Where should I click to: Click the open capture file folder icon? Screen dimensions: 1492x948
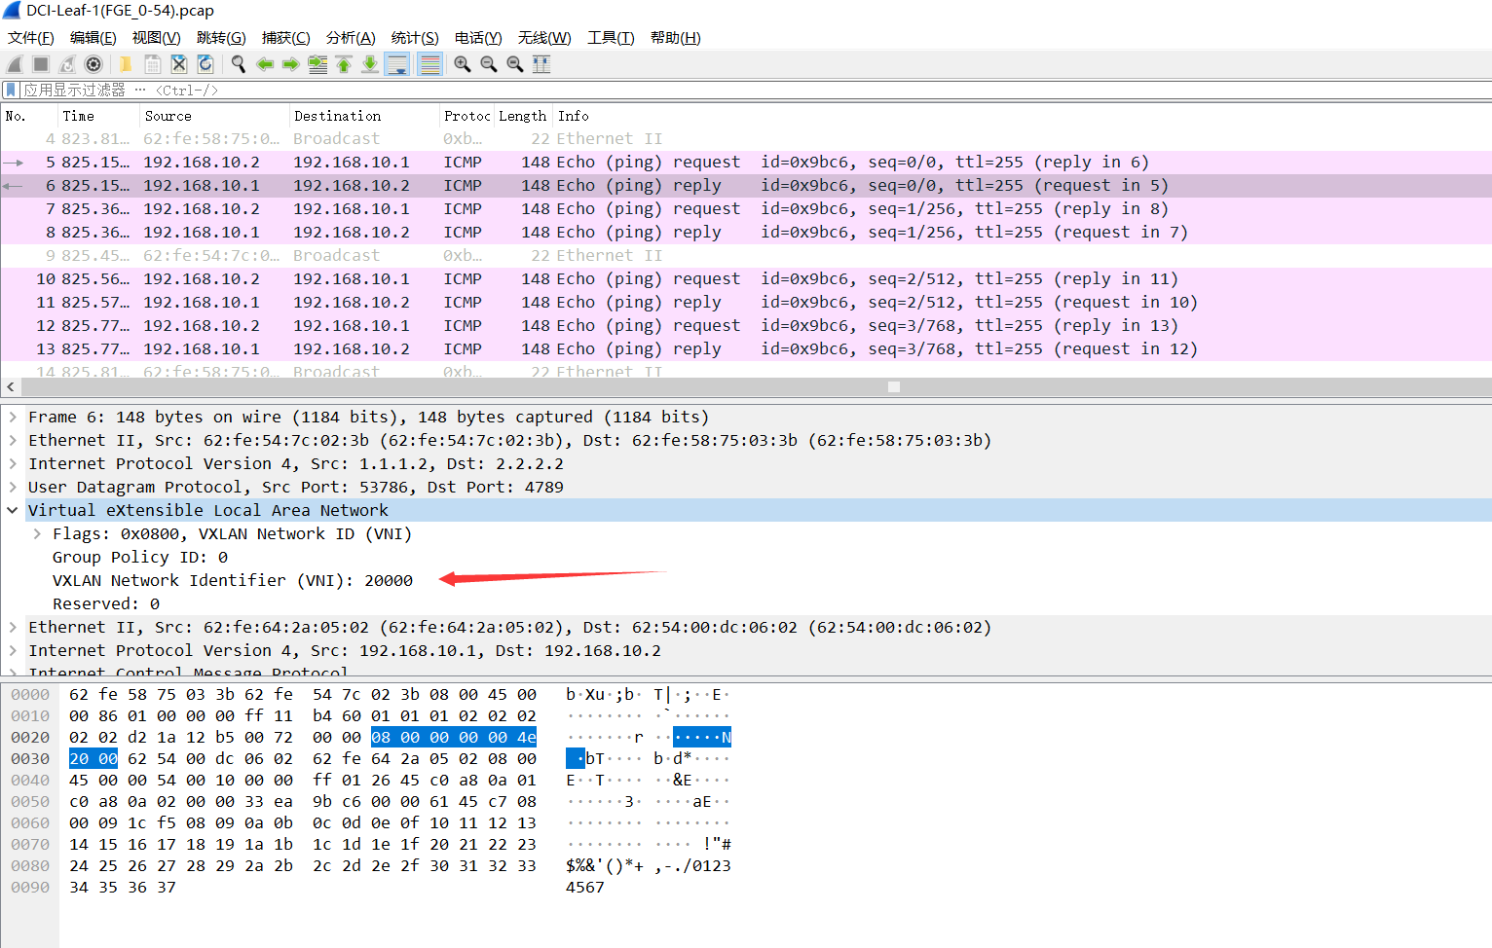[126, 64]
